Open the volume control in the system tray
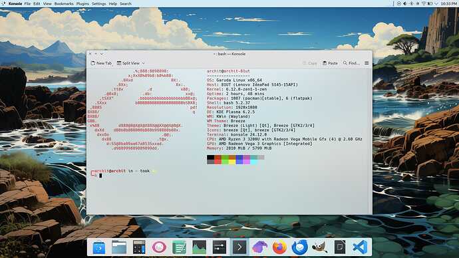Screen dimensions: 459x258 (405, 4)
